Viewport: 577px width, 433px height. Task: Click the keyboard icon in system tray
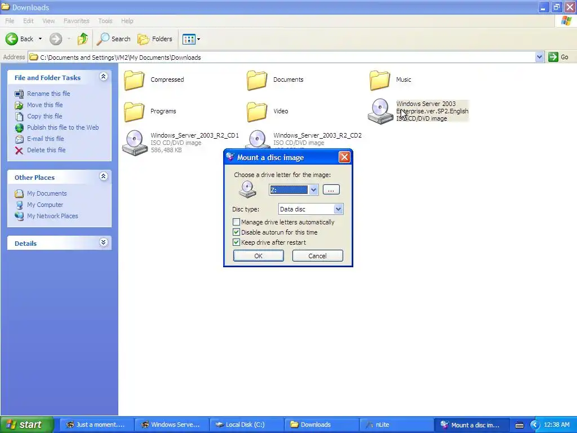(x=519, y=425)
